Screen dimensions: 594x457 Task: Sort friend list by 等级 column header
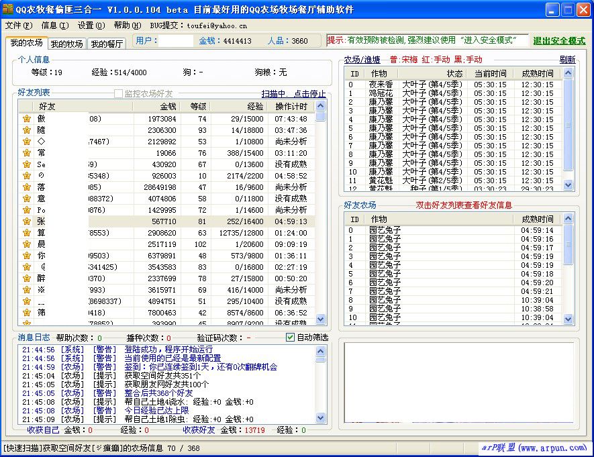[x=195, y=107]
